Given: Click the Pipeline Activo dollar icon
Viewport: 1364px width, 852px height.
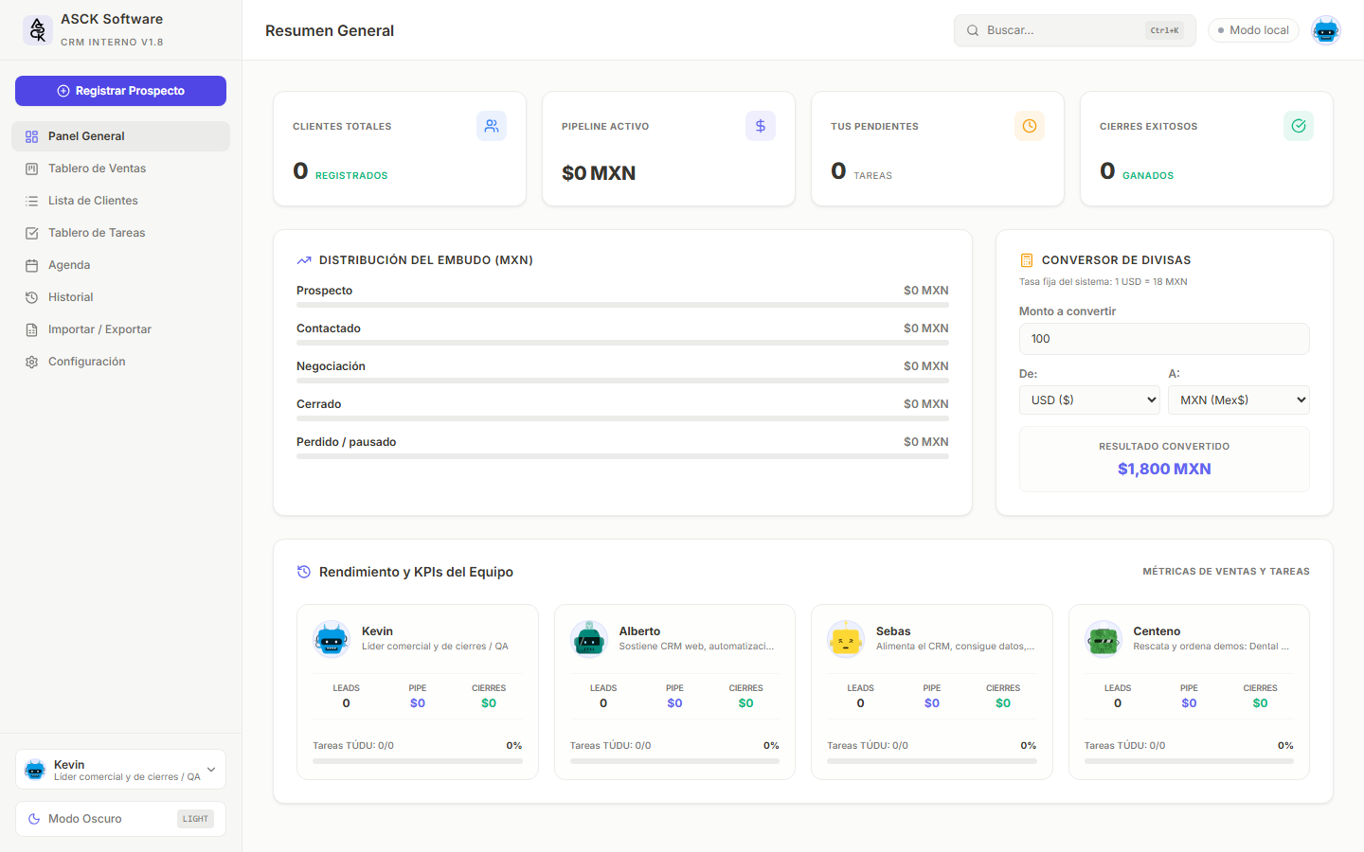Looking at the screenshot, I should [x=761, y=126].
